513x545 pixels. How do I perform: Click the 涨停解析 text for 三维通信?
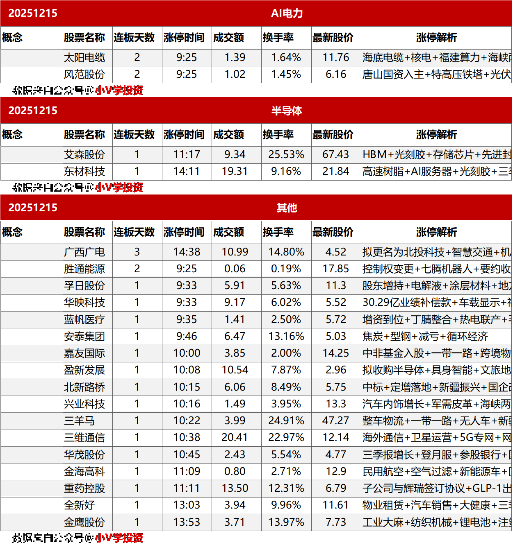[x=435, y=437]
